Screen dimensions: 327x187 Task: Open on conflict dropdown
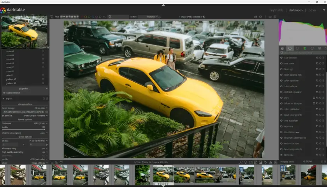tap(25, 116)
